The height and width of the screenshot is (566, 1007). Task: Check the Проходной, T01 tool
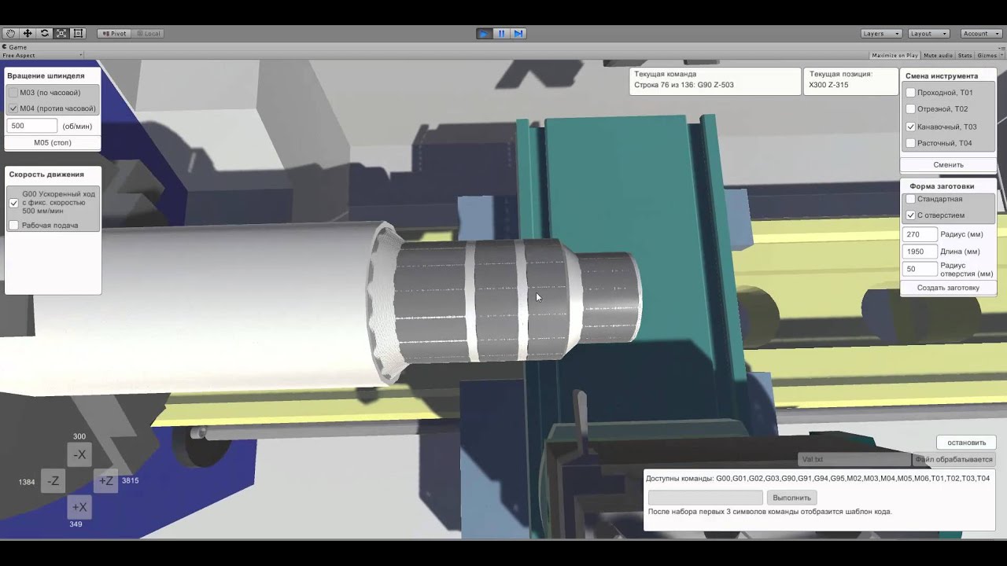[x=911, y=93]
